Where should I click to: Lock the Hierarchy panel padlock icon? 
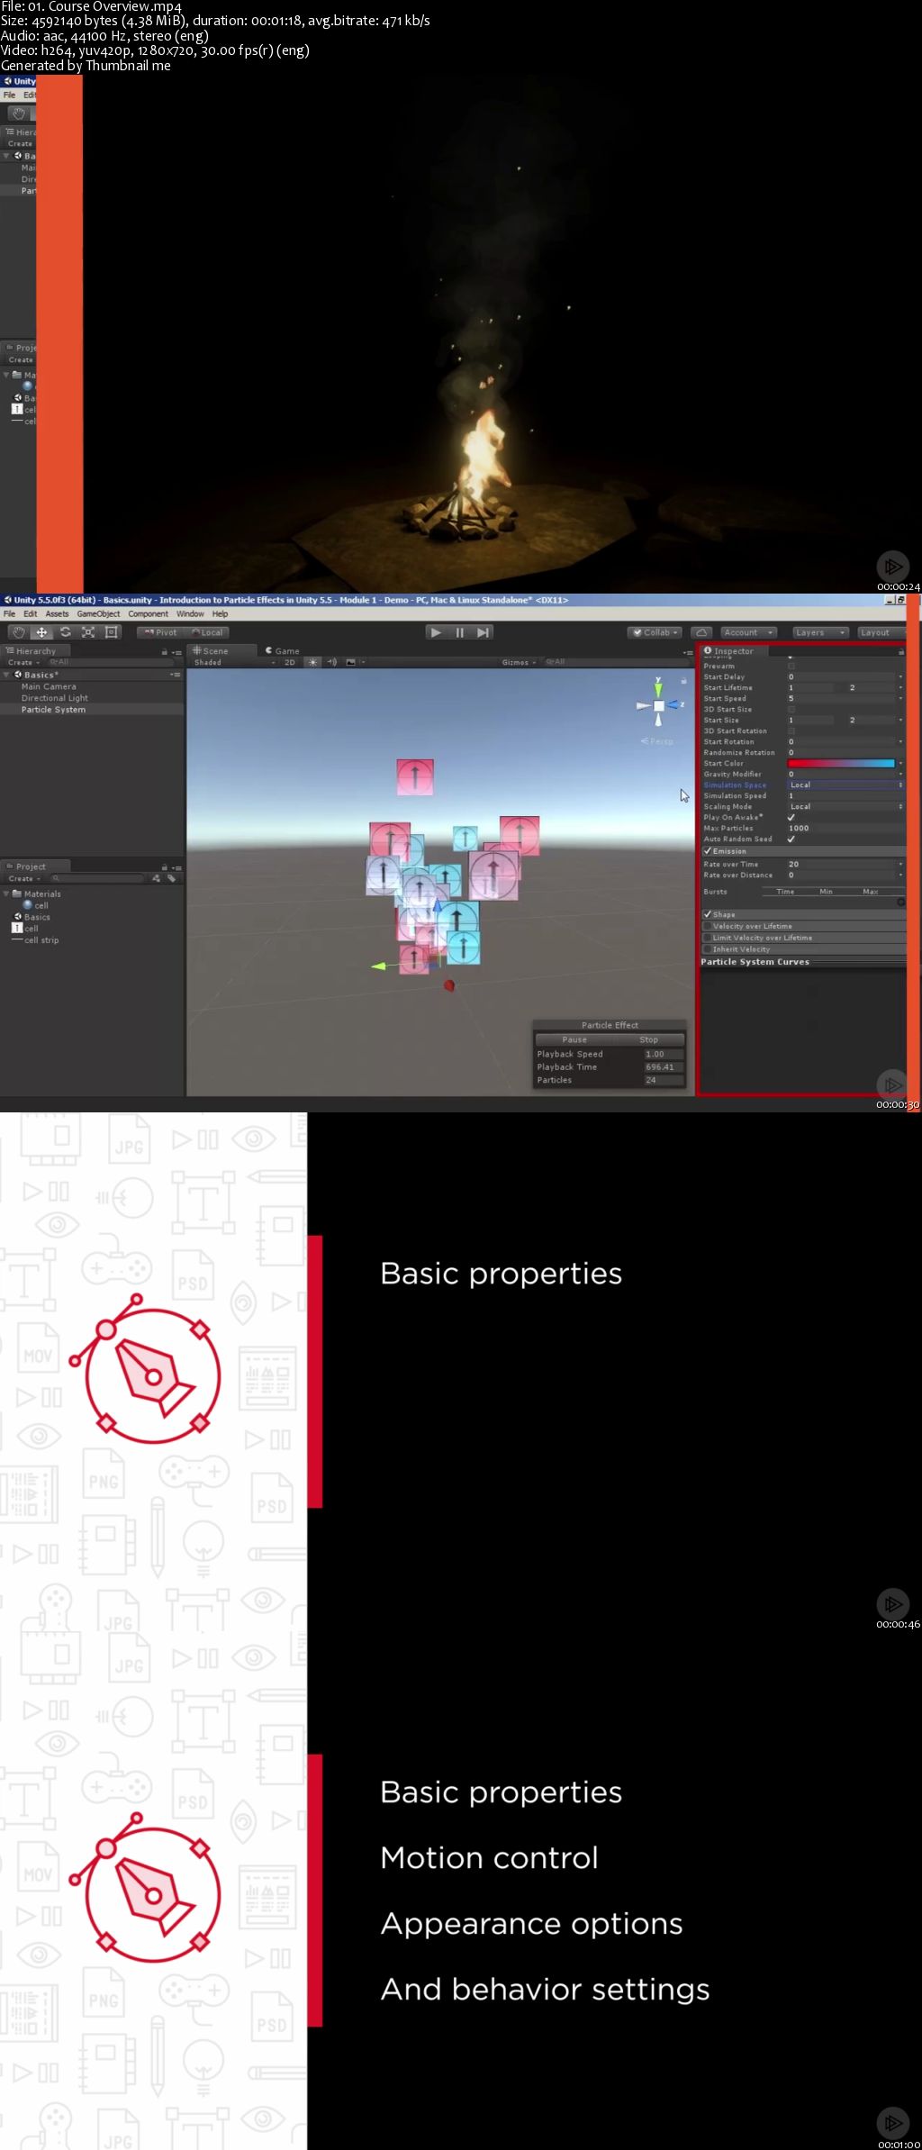click(x=164, y=651)
